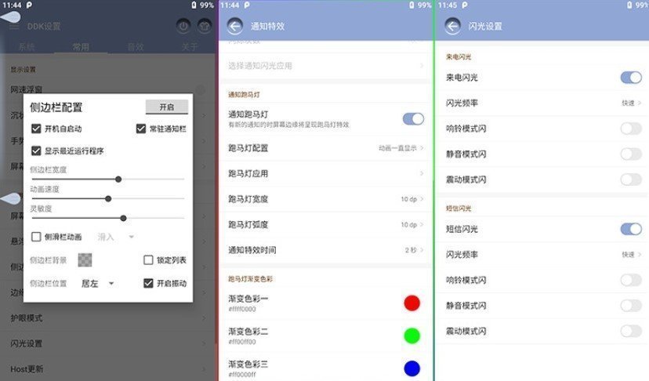Click the #ffff0000 color code text
Screen dimensions: 649x381
[242, 309]
